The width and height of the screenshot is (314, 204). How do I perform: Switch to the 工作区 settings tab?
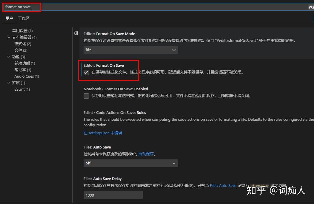click(23, 18)
